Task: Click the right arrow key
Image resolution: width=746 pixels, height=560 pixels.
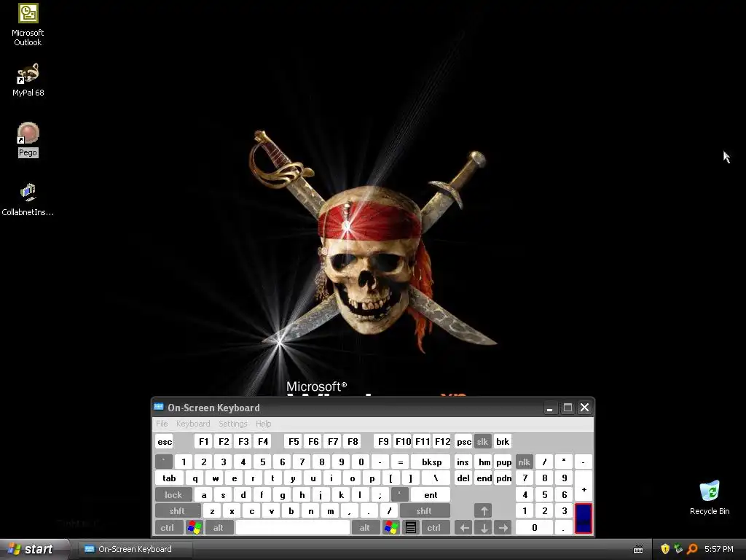Action: (x=503, y=528)
